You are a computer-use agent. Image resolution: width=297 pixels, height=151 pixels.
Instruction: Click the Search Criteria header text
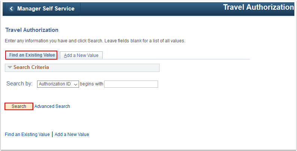tap(31, 67)
